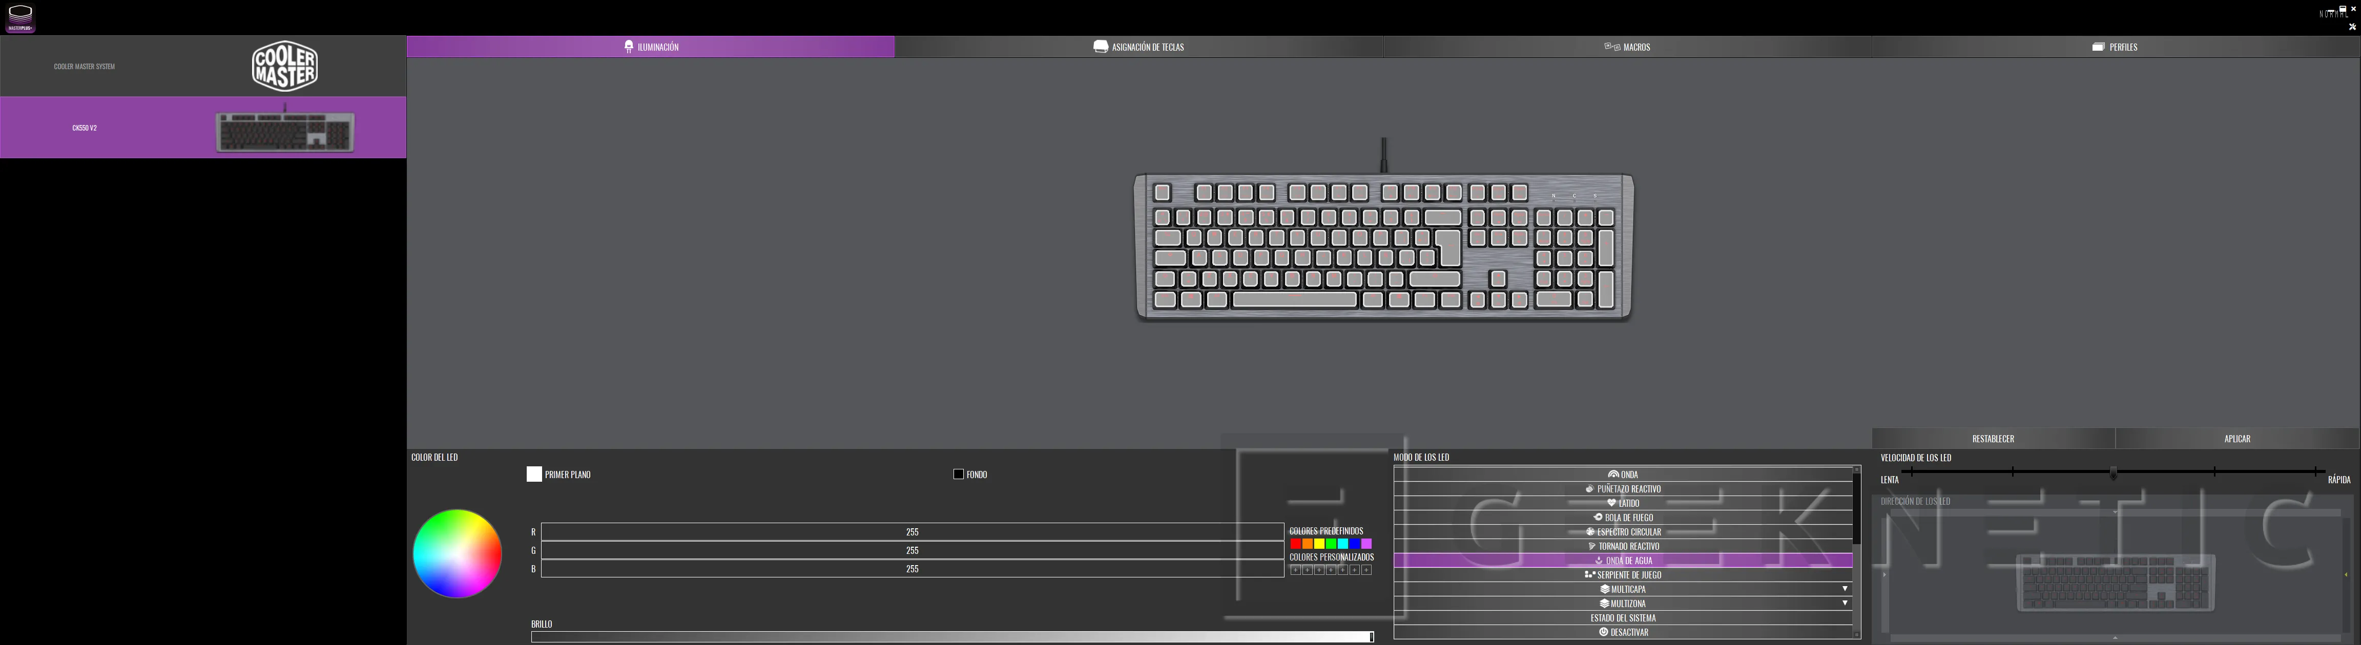
Task: Click the downward arrow in Dirección panel
Action: pyautogui.click(x=2116, y=512)
